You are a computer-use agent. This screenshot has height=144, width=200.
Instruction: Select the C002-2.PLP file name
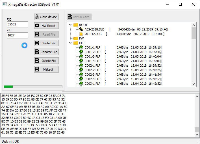click(x=92, y=70)
